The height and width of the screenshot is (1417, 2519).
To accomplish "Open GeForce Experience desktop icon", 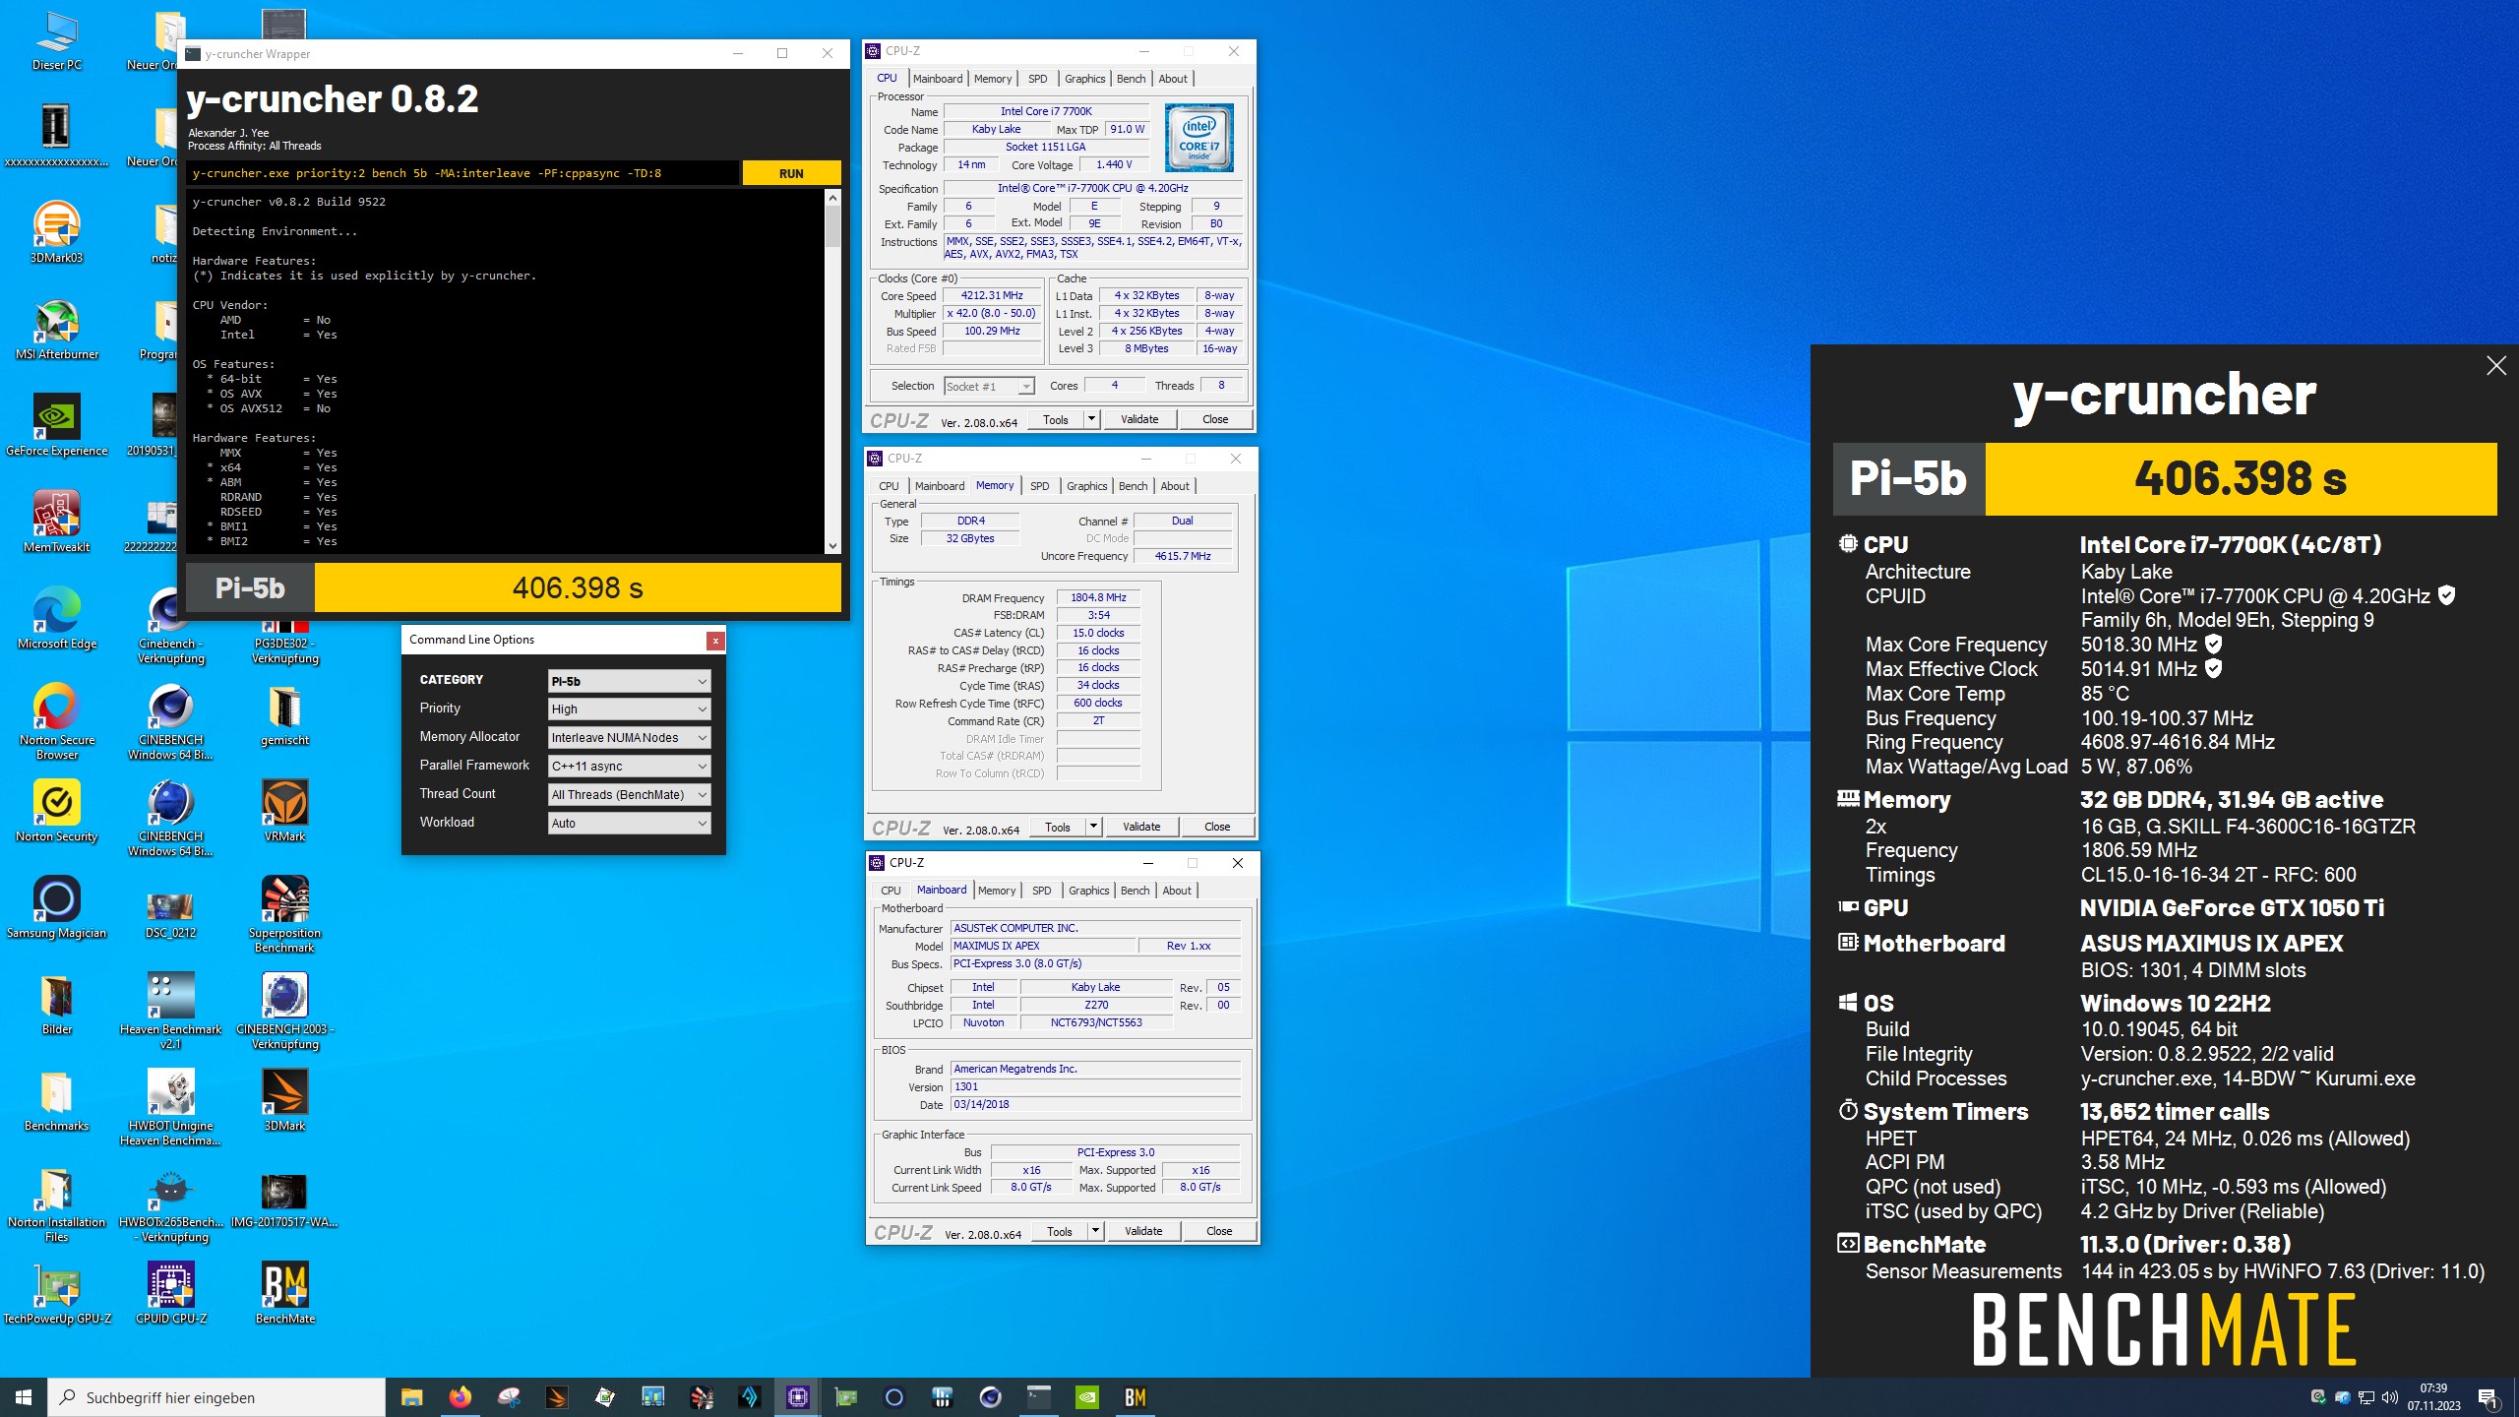I will click(x=56, y=425).
